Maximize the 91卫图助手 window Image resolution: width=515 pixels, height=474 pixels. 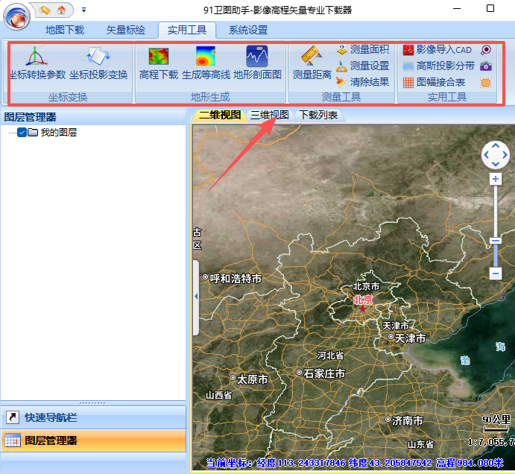(x=490, y=8)
